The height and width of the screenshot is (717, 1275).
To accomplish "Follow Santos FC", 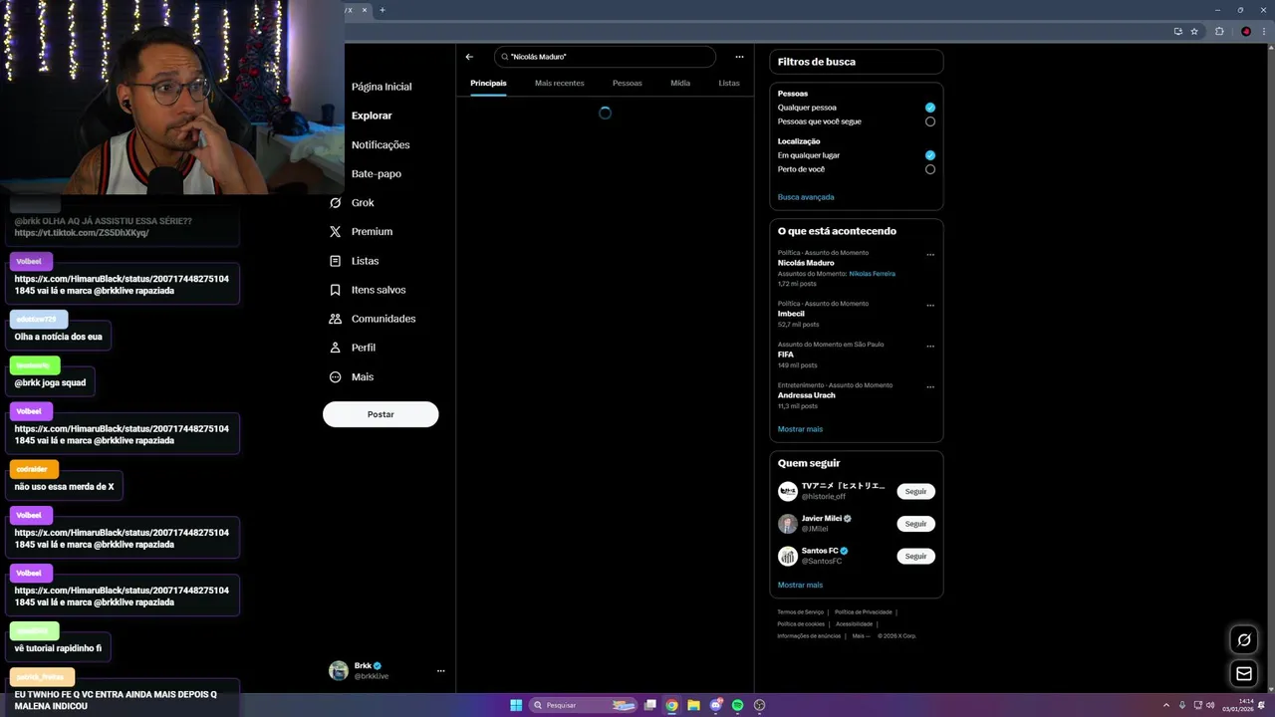I will 915,556.
